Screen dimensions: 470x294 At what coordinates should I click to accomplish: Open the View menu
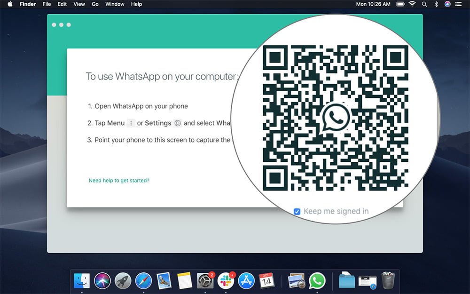pyautogui.click(x=79, y=4)
